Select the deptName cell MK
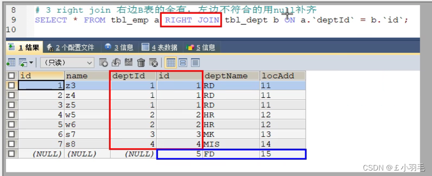This screenshot has height=176, width=432. (231, 135)
